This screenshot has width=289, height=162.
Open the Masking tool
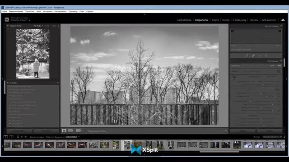266,55
